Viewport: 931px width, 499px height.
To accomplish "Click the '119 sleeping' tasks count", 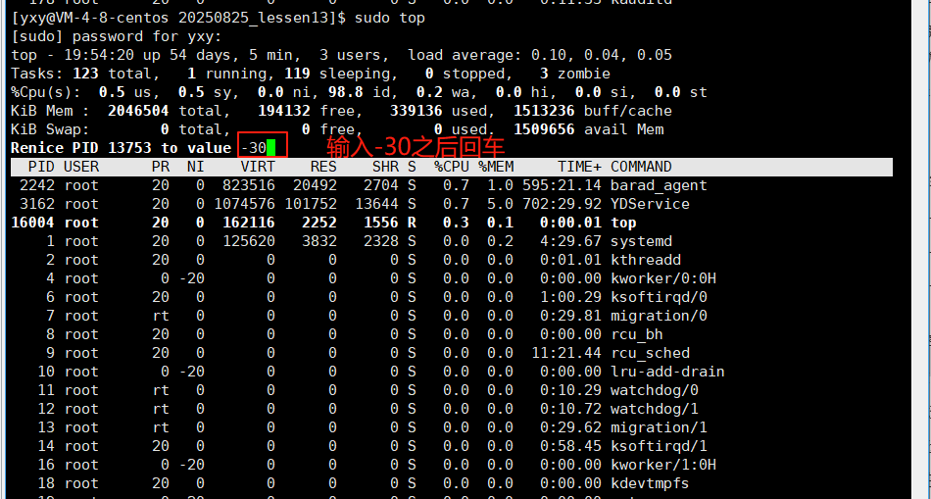I will [337, 74].
